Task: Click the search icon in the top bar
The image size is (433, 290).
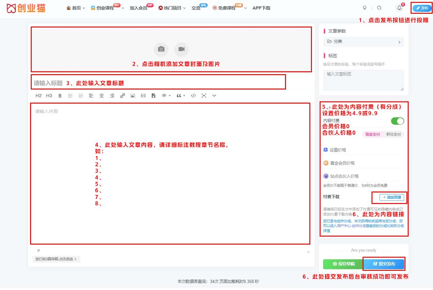Action: tap(380, 8)
